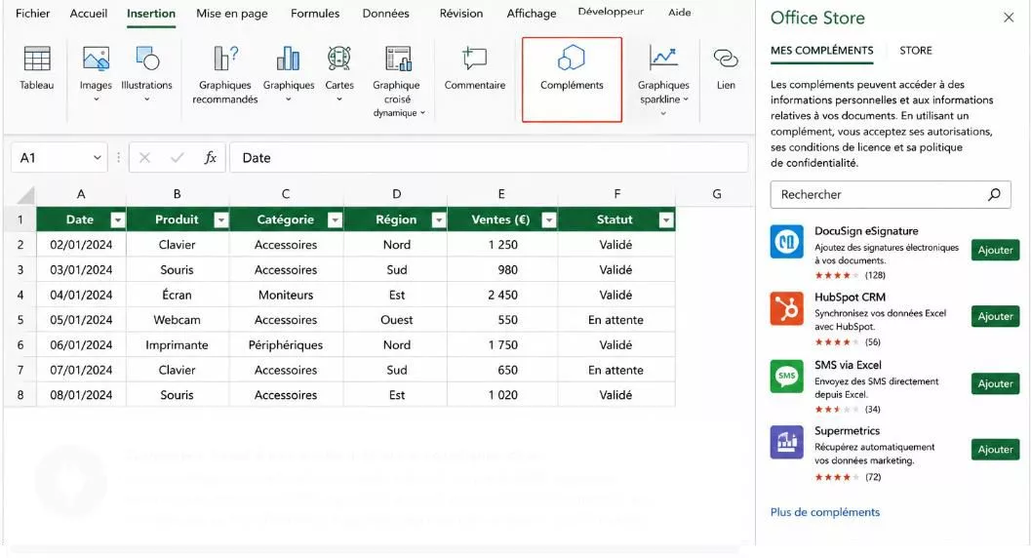1031x558 pixels.
Task: Select the Ouest region cell
Action: [396, 320]
